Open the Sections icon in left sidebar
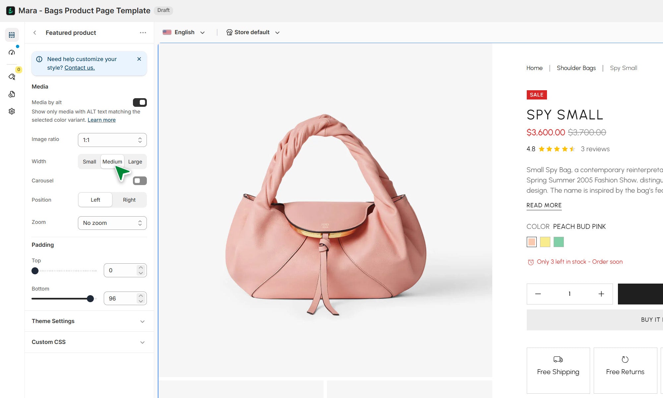 pos(12,35)
